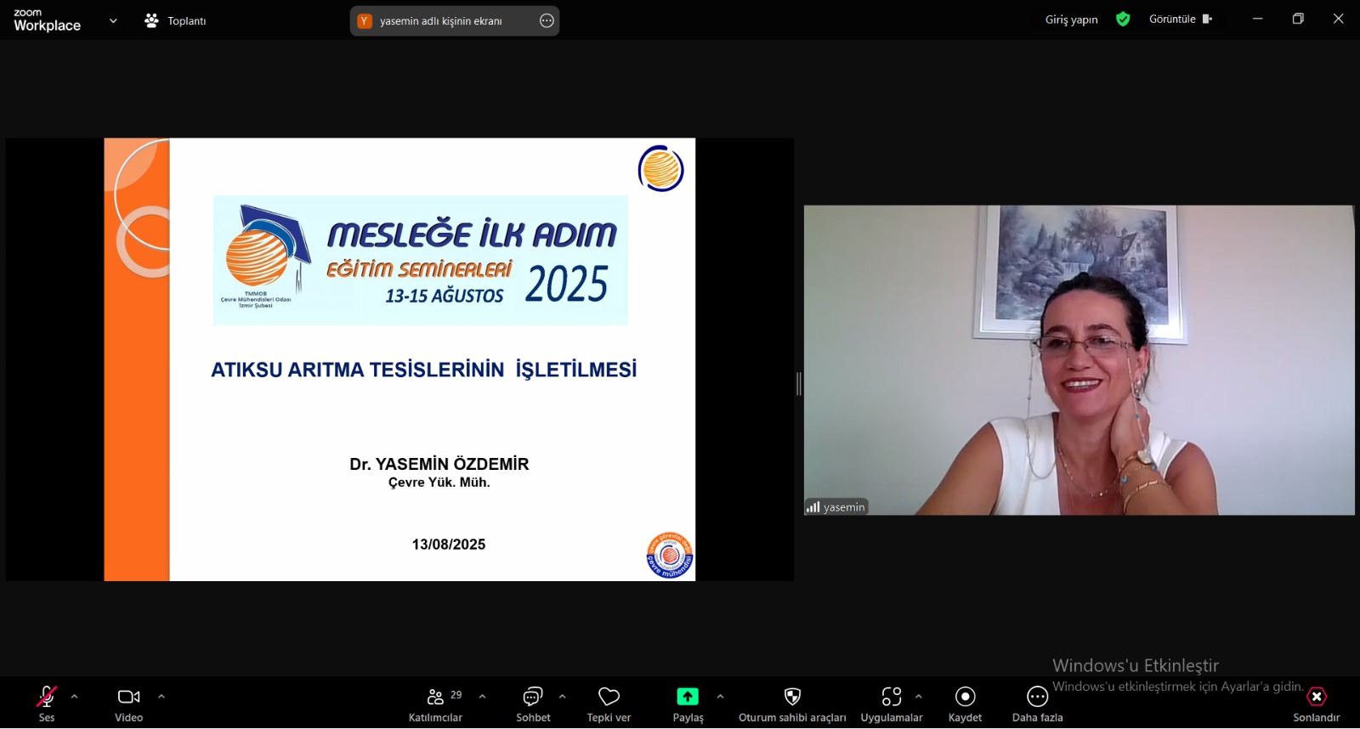Screen dimensions: 1360x729
Task: Open the Sohbet chat panel
Action: coord(533,698)
